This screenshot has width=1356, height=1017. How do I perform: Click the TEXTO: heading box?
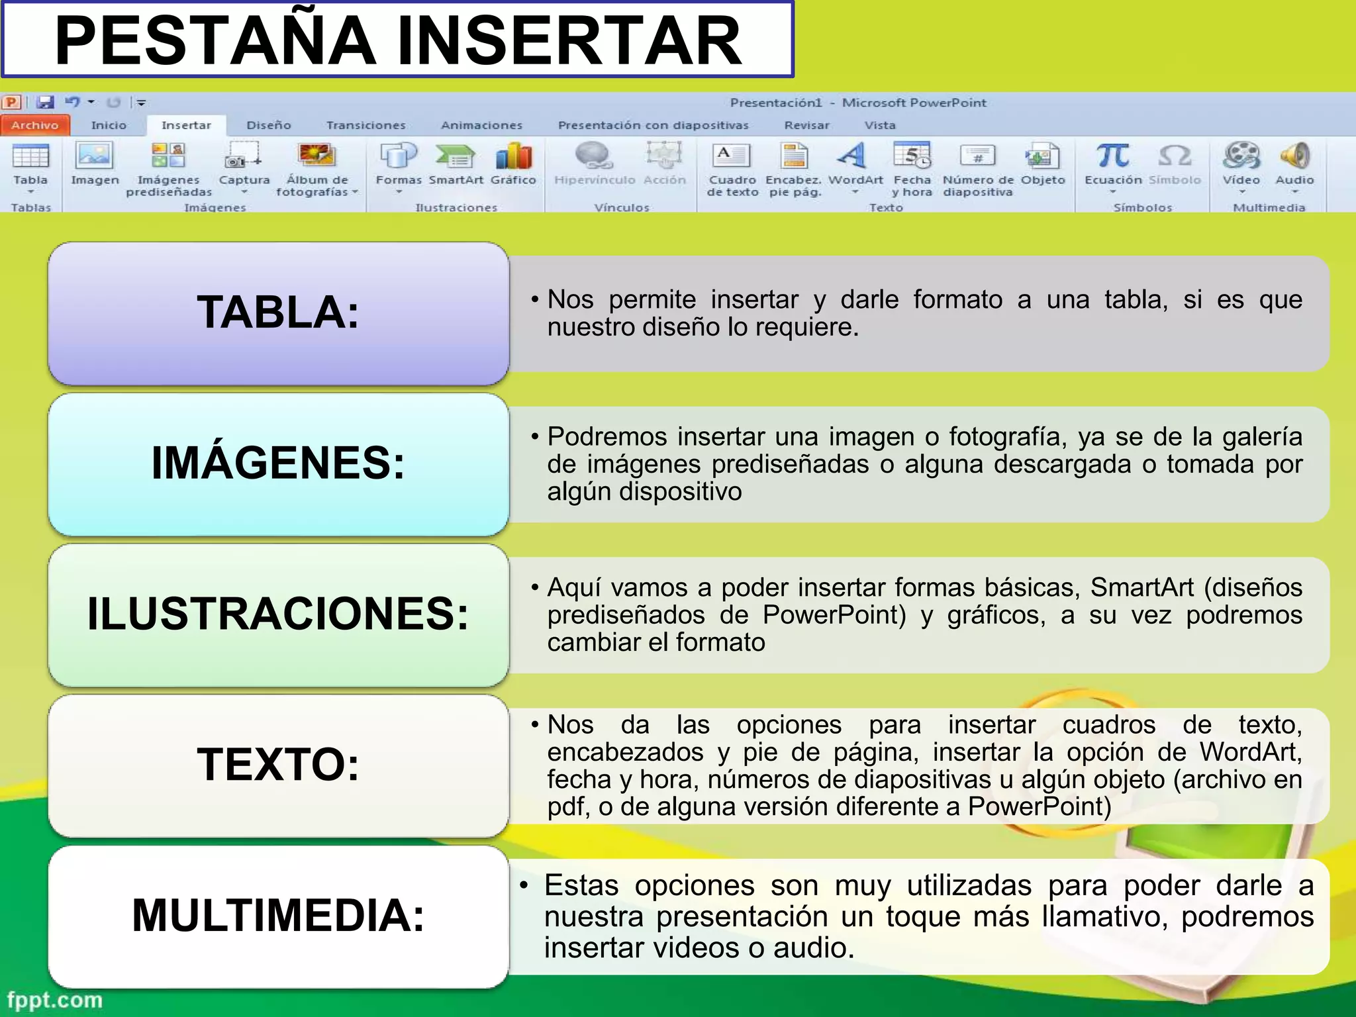tap(279, 766)
